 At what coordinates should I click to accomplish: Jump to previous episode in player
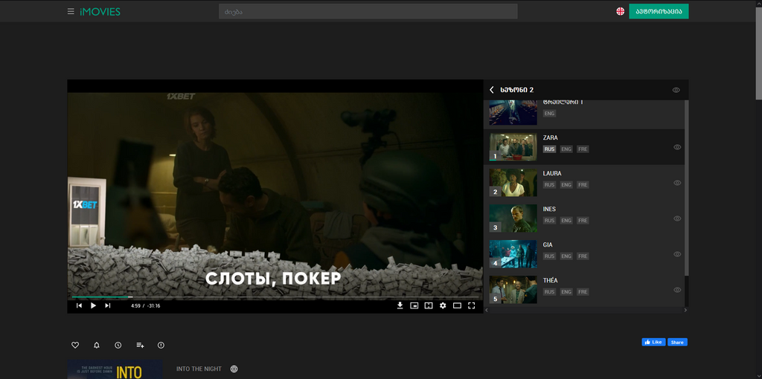[x=79, y=305]
